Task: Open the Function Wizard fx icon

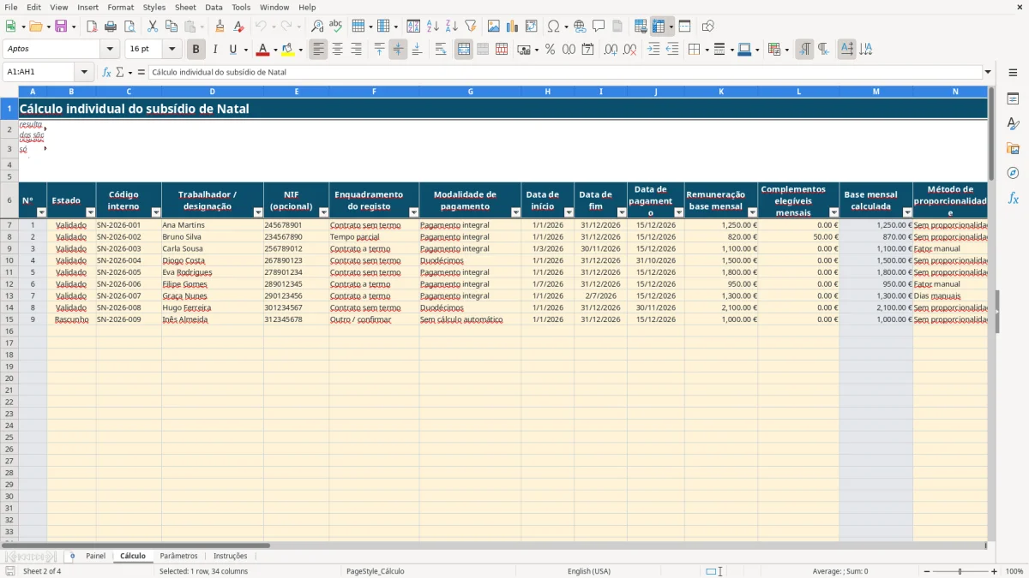Action: point(107,72)
